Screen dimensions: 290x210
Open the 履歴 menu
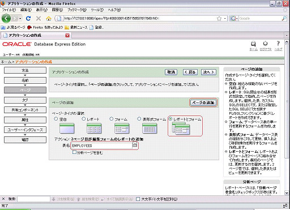pyautogui.click(x=57, y=10)
